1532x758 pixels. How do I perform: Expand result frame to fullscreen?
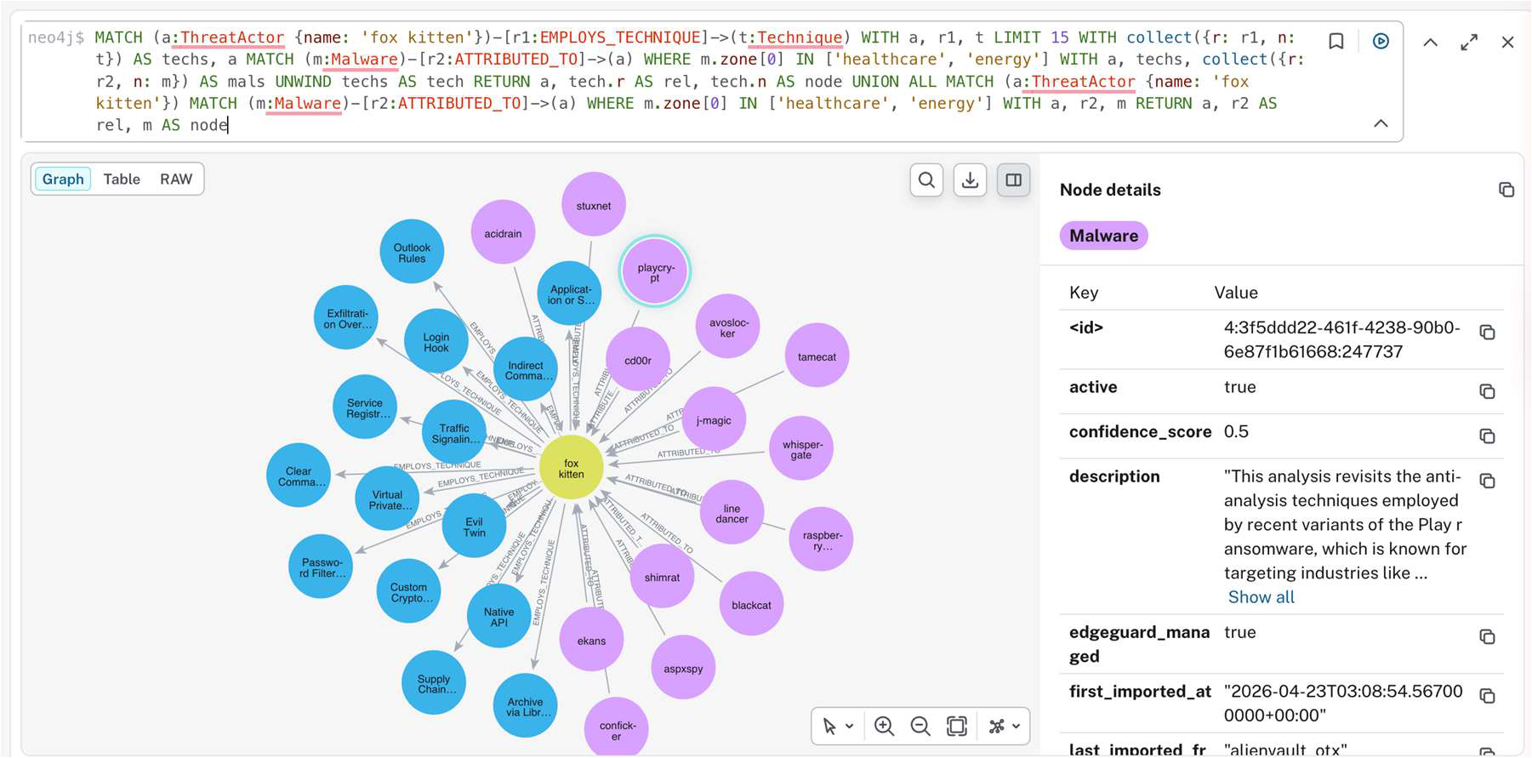coord(1469,42)
